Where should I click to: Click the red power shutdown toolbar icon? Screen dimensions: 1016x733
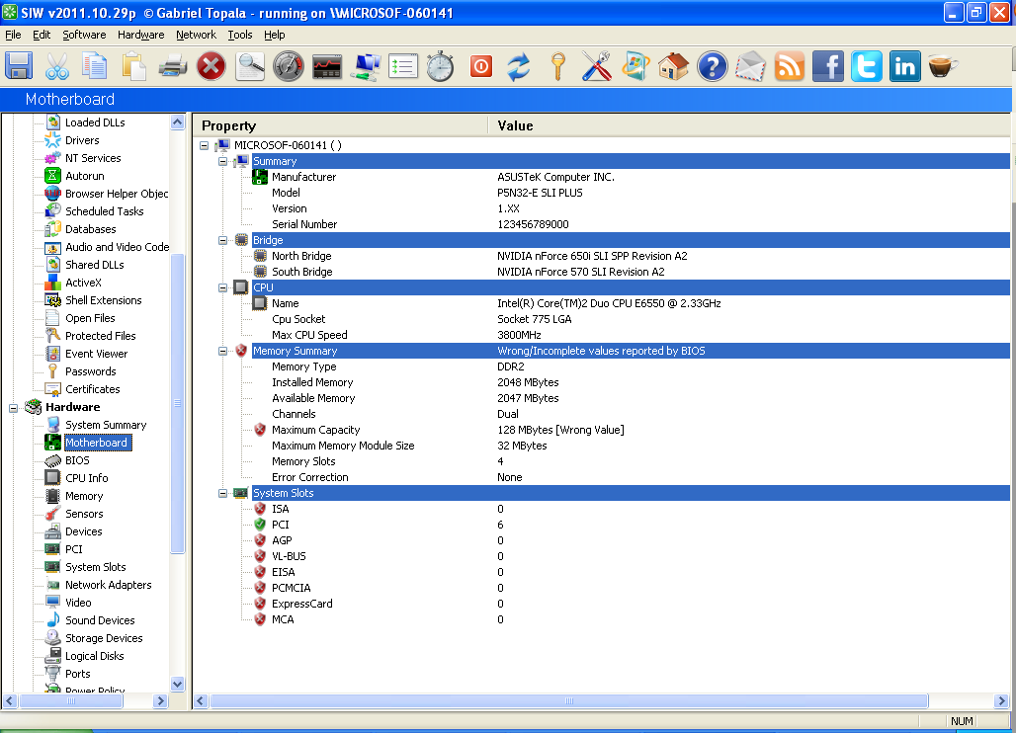[x=480, y=66]
